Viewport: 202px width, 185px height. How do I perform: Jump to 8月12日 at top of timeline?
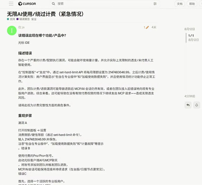(x=189, y=29)
